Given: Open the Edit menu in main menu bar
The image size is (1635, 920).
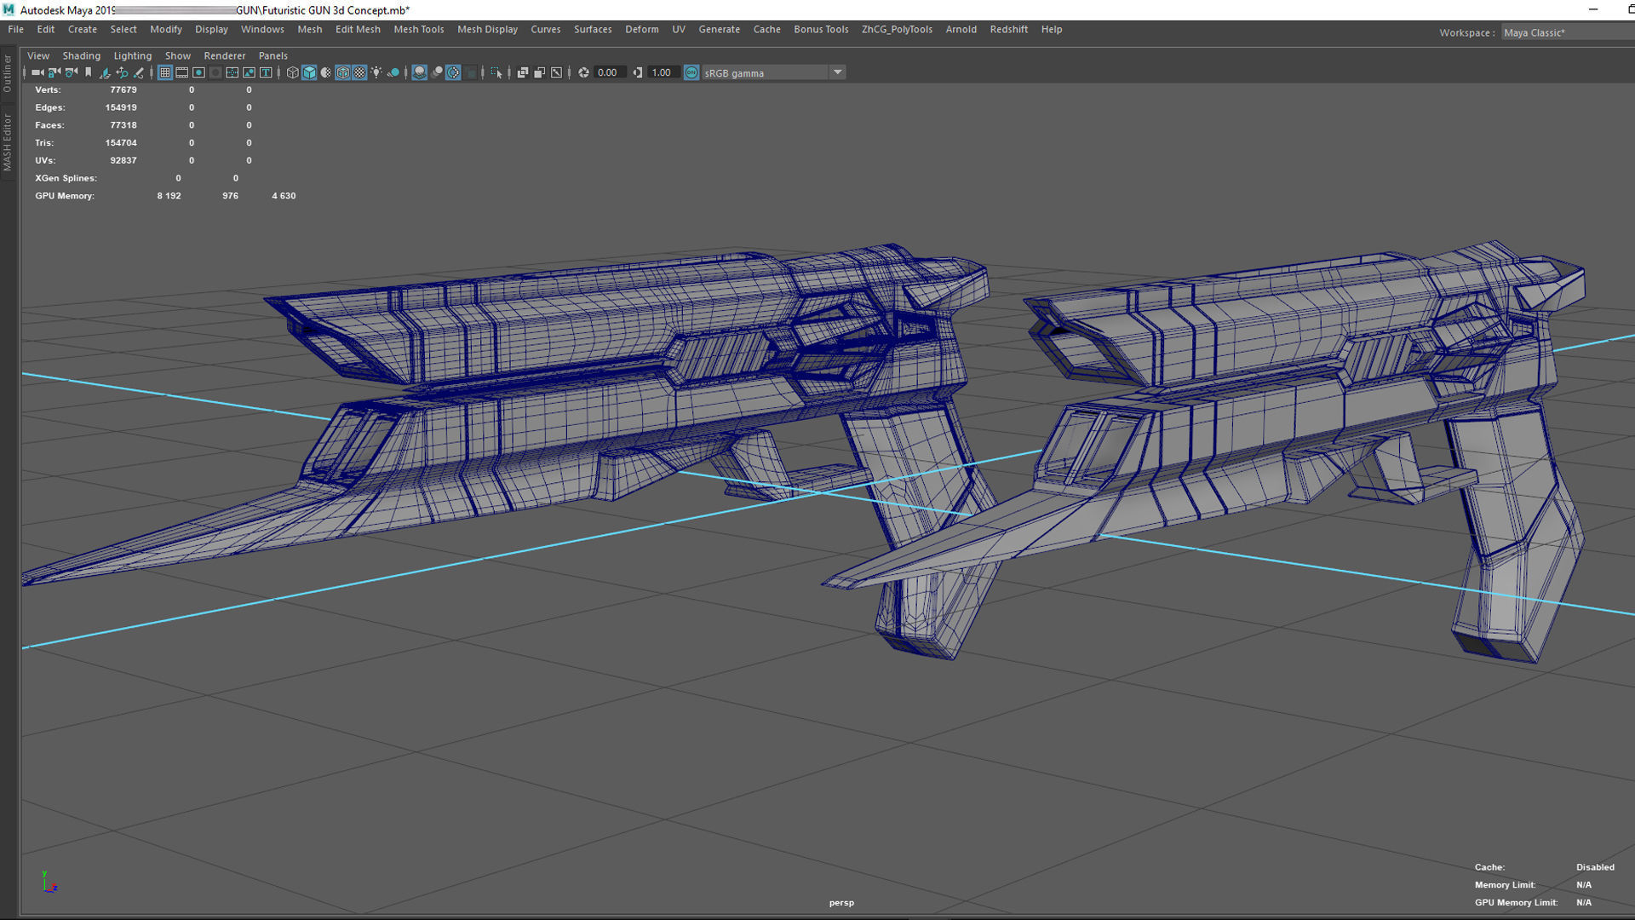Looking at the screenshot, I should click(x=46, y=29).
